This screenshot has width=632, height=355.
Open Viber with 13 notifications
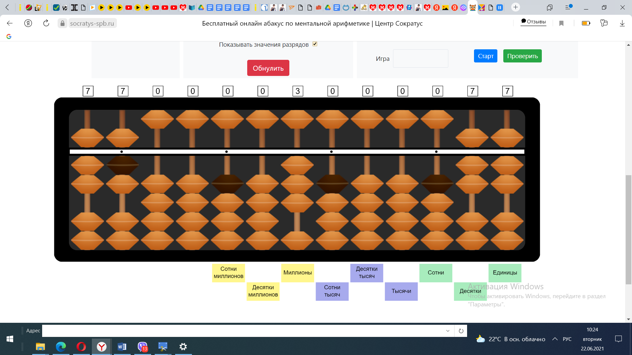(143, 347)
